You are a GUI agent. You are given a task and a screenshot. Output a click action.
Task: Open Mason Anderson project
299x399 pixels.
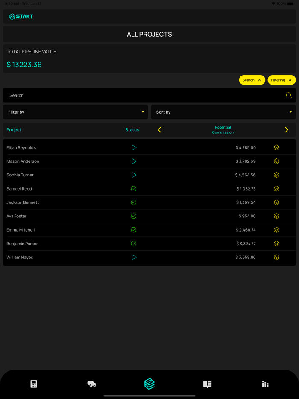click(23, 161)
